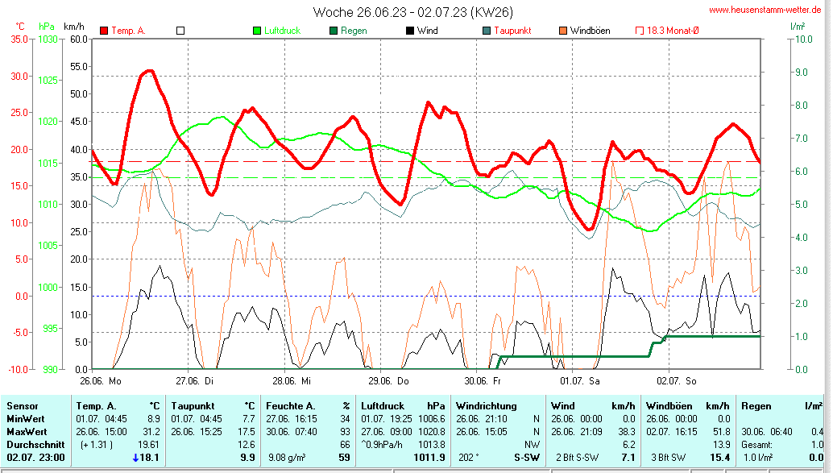Viewport: 833px width, 473px height.
Task: Click the red Temp. A. legend swatch
Action: (104, 31)
